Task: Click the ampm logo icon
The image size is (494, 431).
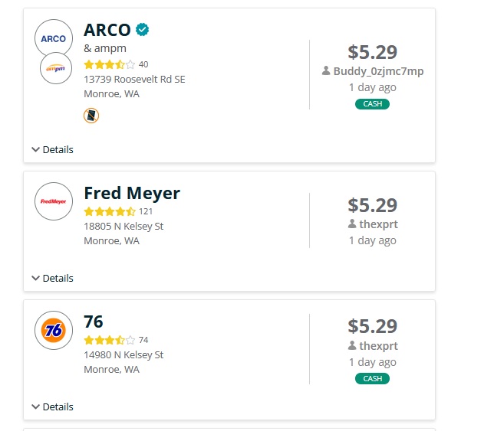Action: [x=56, y=68]
